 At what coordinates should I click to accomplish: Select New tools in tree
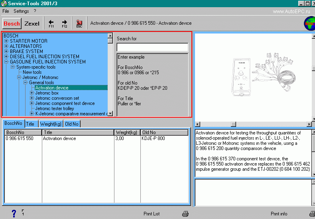(x=32, y=72)
